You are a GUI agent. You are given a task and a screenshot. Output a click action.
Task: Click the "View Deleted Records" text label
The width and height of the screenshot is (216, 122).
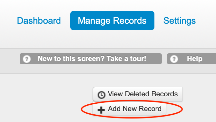click(x=143, y=94)
